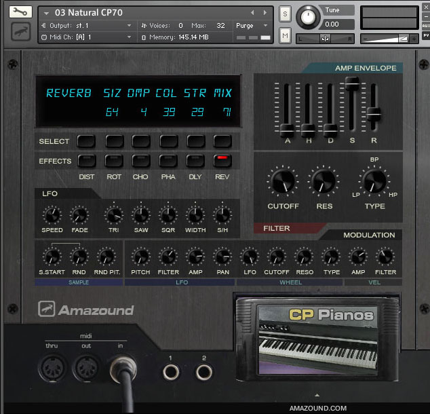430x414 pixels.
Task: Click the filter RES knob
Action: [x=324, y=181]
